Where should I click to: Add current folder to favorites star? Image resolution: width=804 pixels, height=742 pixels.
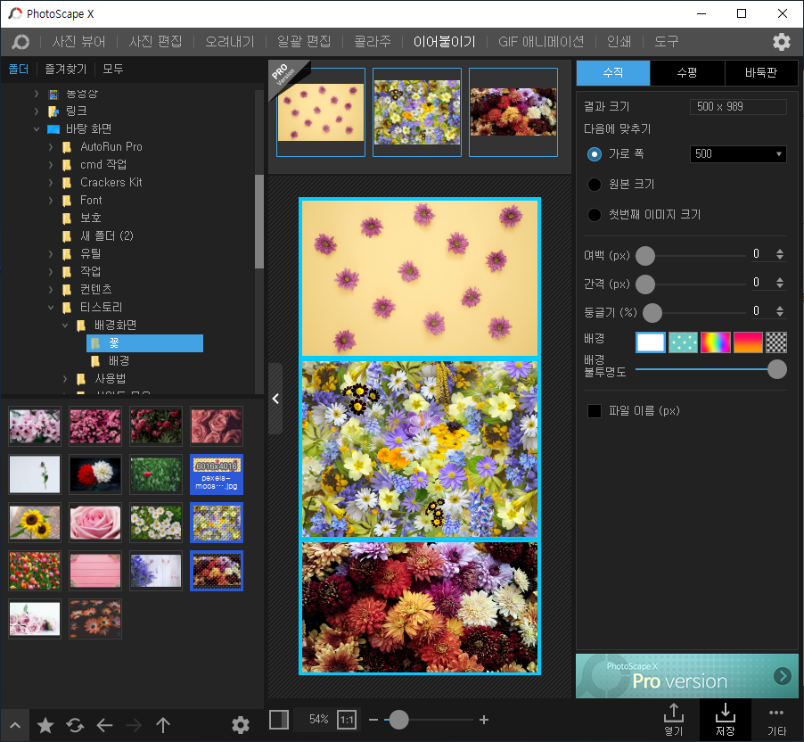point(45,725)
